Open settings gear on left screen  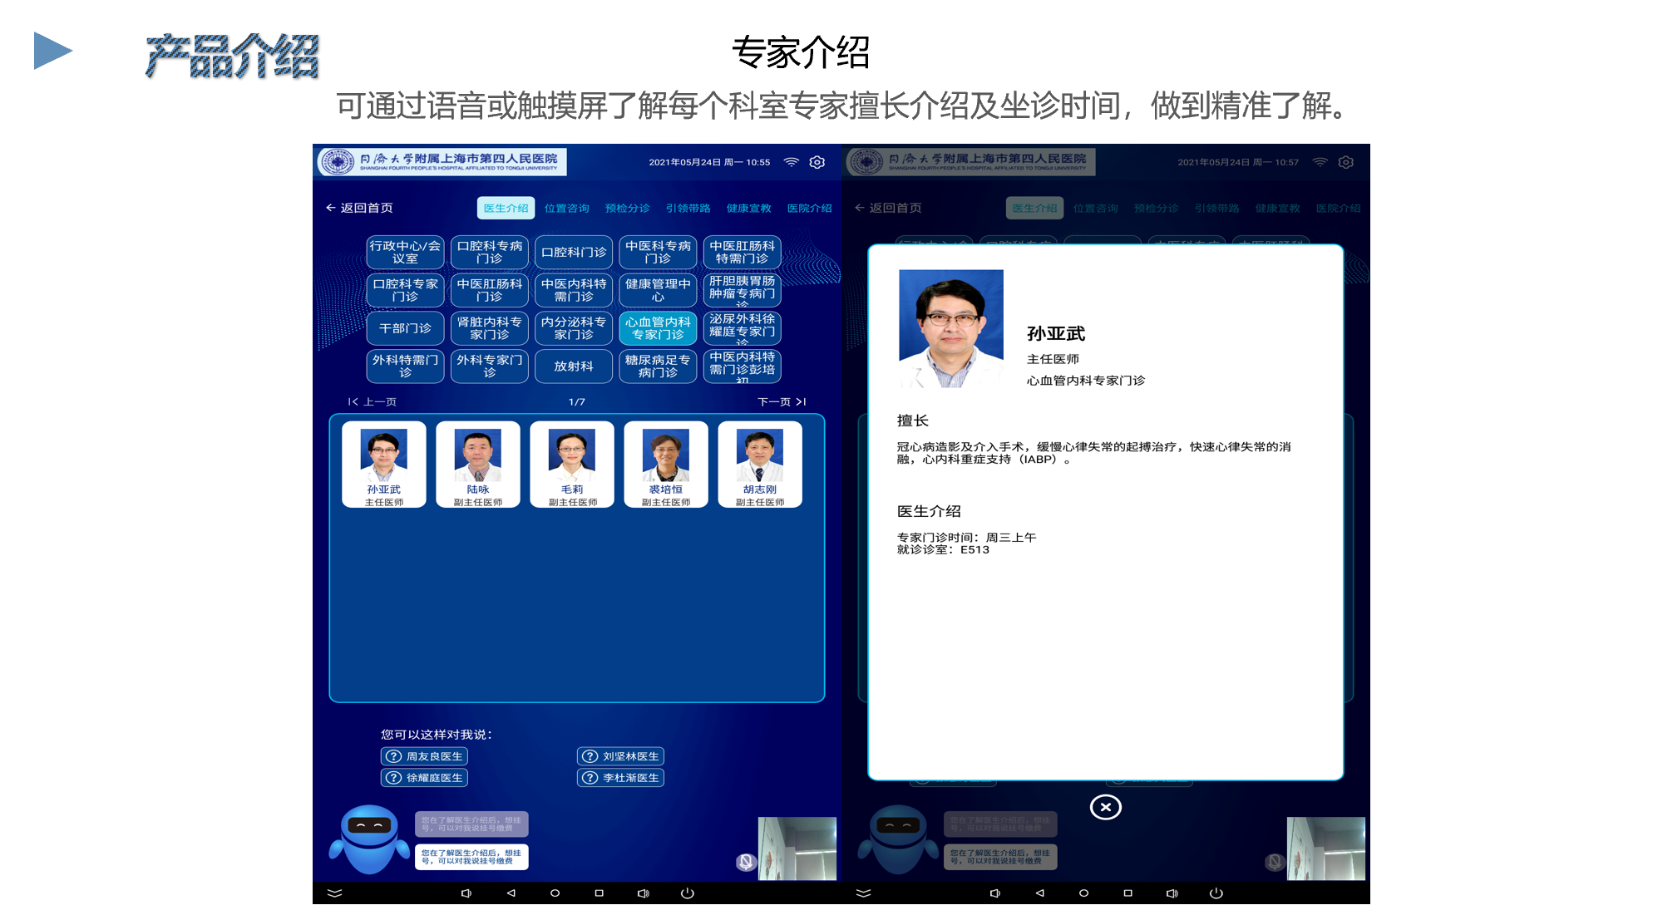817,162
